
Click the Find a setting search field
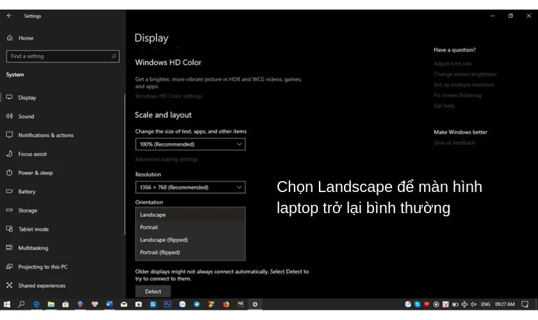[63, 56]
